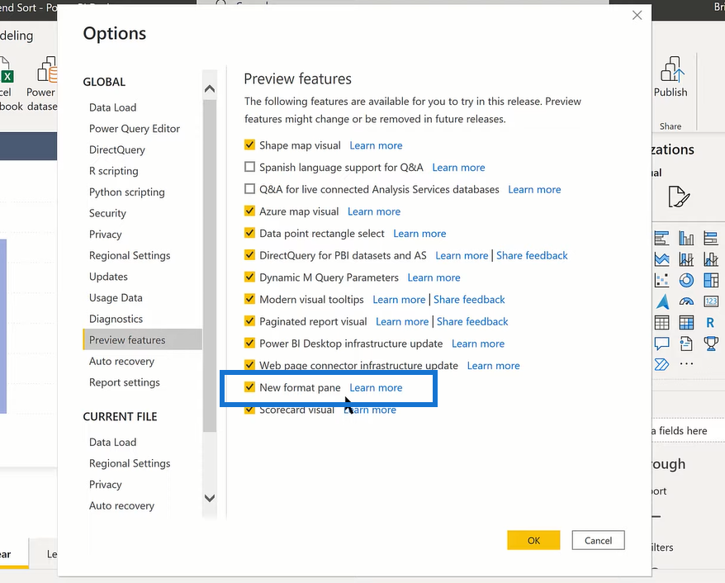Screen dimensions: 725x583
Task: Open Learn more for Dynamic M Query Parameters
Action: [434, 277]
